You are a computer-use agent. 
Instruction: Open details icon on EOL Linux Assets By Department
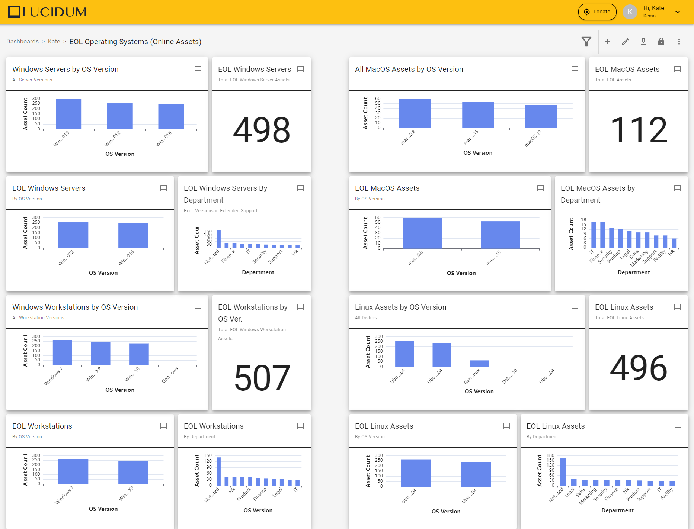click(x=678, y=426)
